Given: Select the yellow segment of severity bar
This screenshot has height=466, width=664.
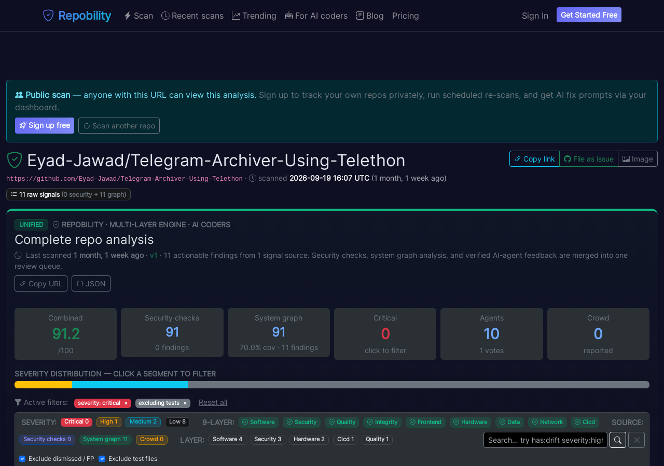Looking at the screenshot, I should coord(44,385).
